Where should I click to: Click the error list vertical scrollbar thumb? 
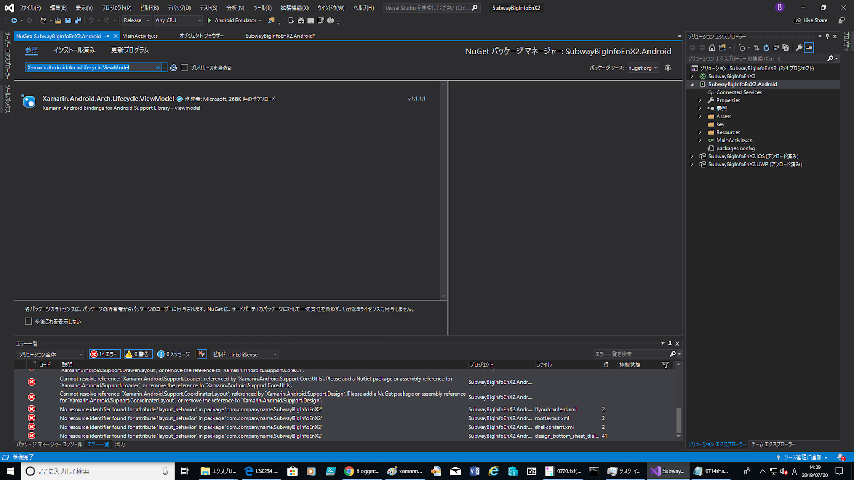[x=678, y=420]
